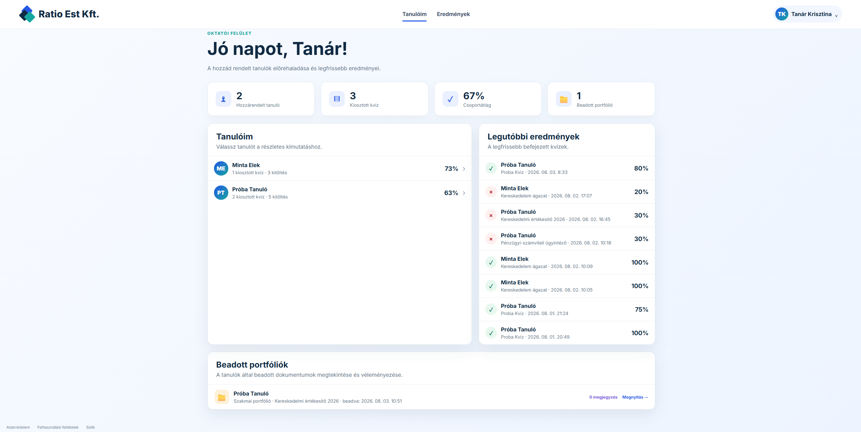Click the TK user avatar
Screen dimensions: 861x432
coord(781,14)
